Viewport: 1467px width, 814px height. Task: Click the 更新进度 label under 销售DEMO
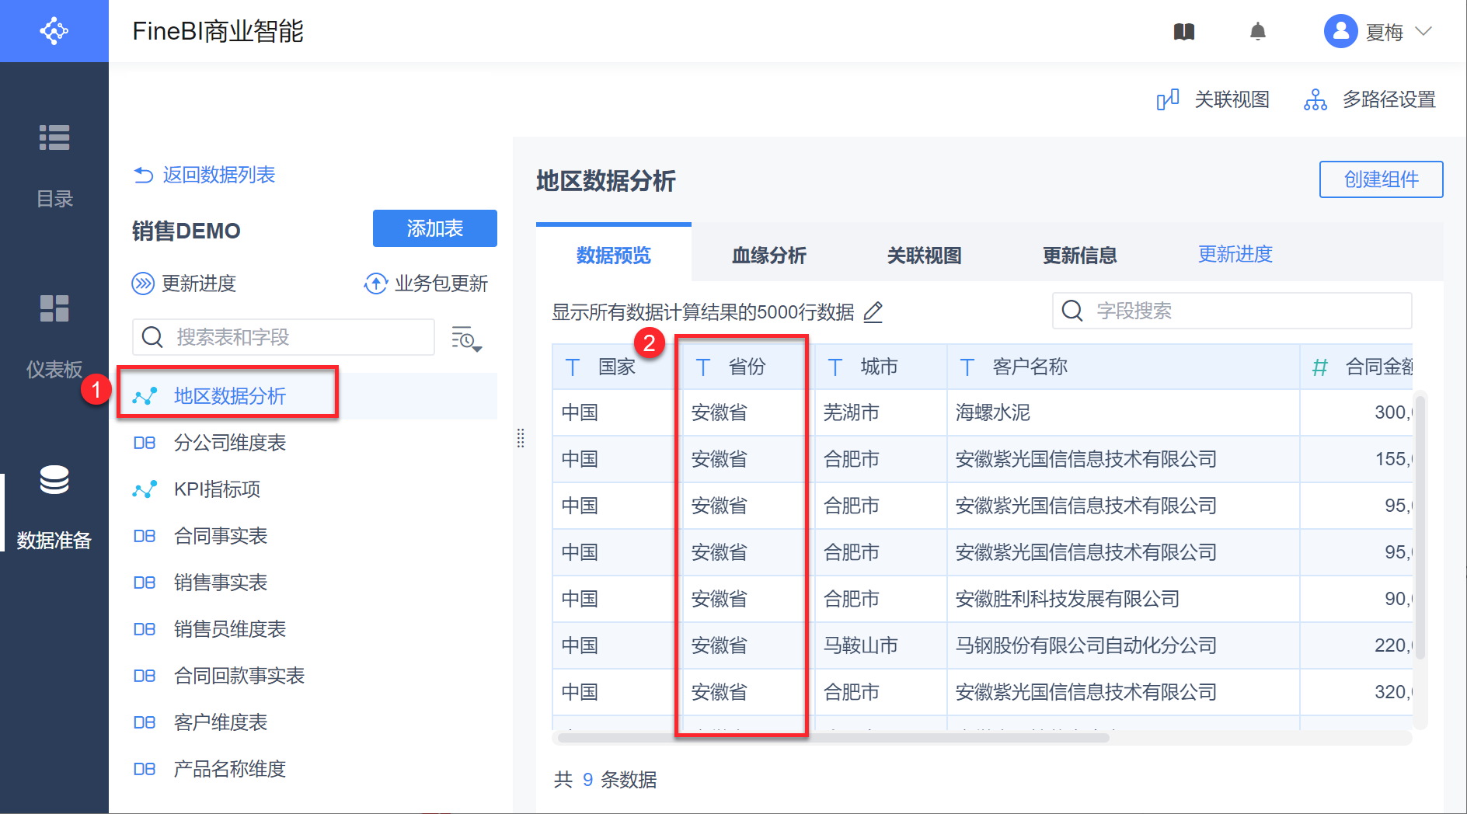coord(199,284)
